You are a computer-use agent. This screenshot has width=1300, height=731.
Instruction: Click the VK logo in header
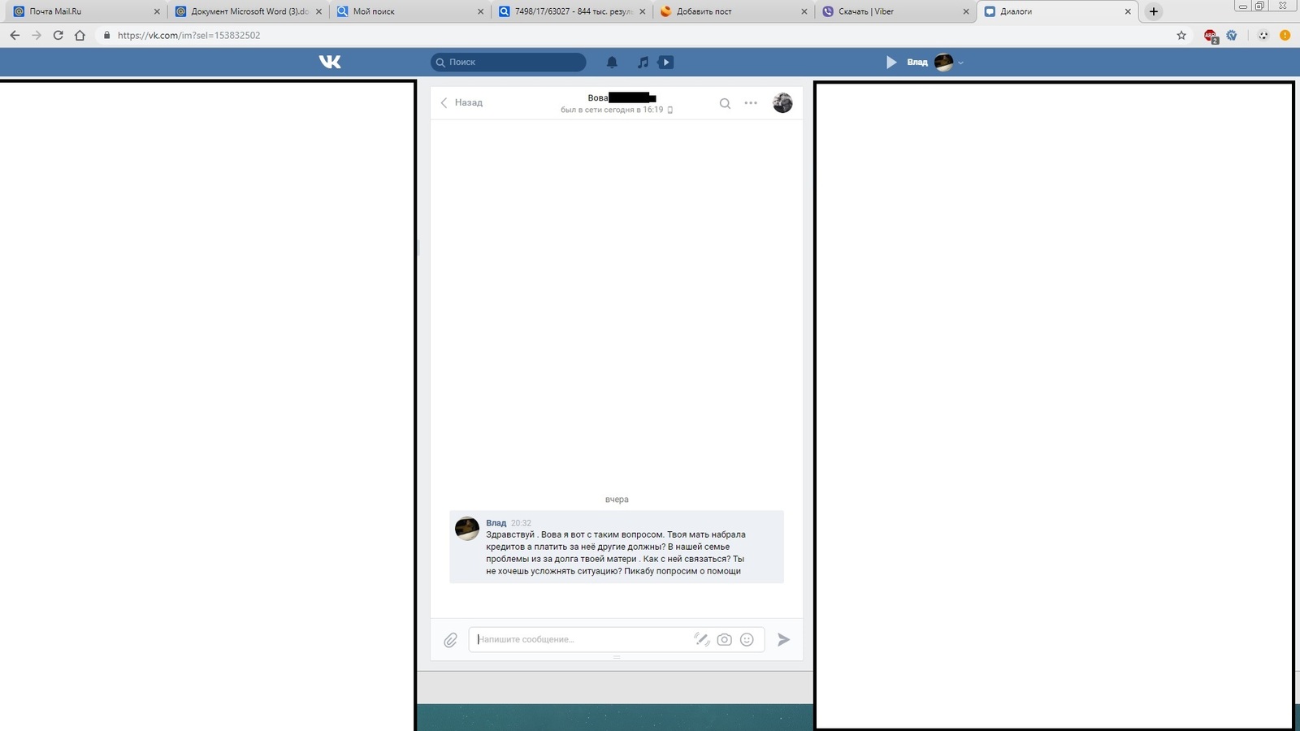click(x=330, y=62)
